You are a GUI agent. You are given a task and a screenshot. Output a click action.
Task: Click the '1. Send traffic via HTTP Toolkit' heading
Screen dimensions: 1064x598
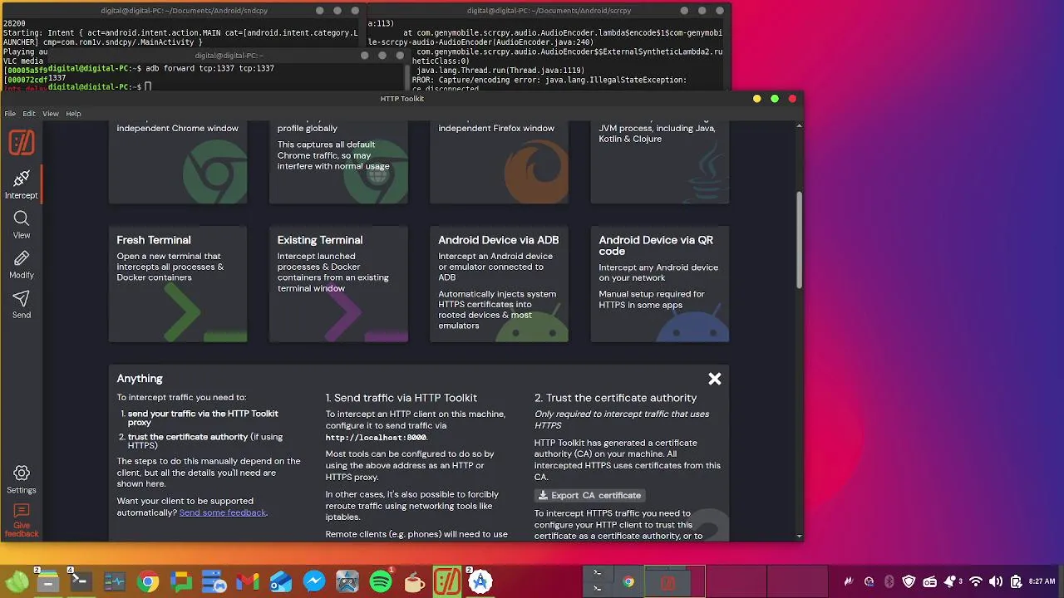[401, 398]
